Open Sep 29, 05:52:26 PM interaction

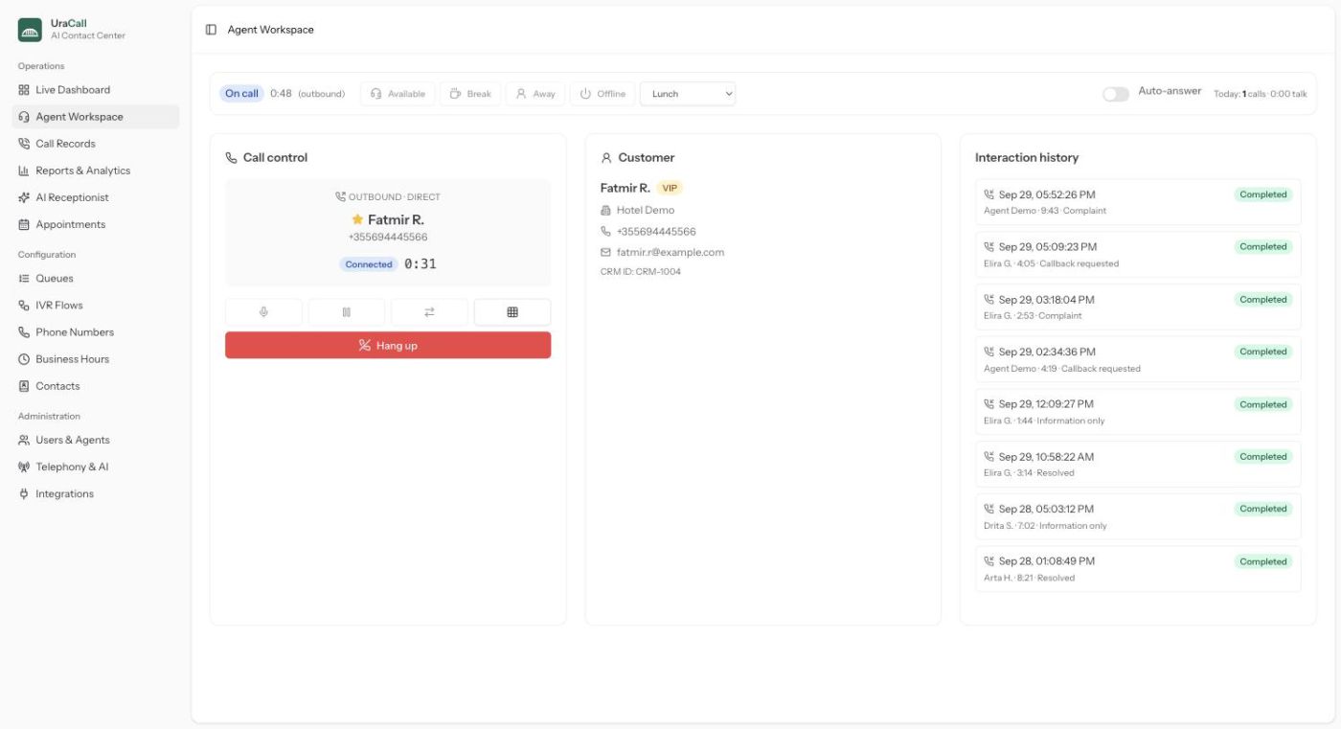tap(1138, 202)
